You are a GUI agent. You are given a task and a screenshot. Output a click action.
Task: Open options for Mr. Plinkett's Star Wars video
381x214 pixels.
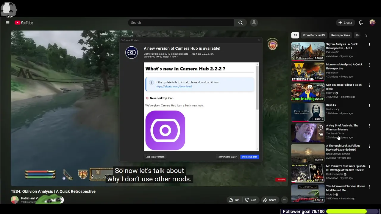click(x=369, y=166)
